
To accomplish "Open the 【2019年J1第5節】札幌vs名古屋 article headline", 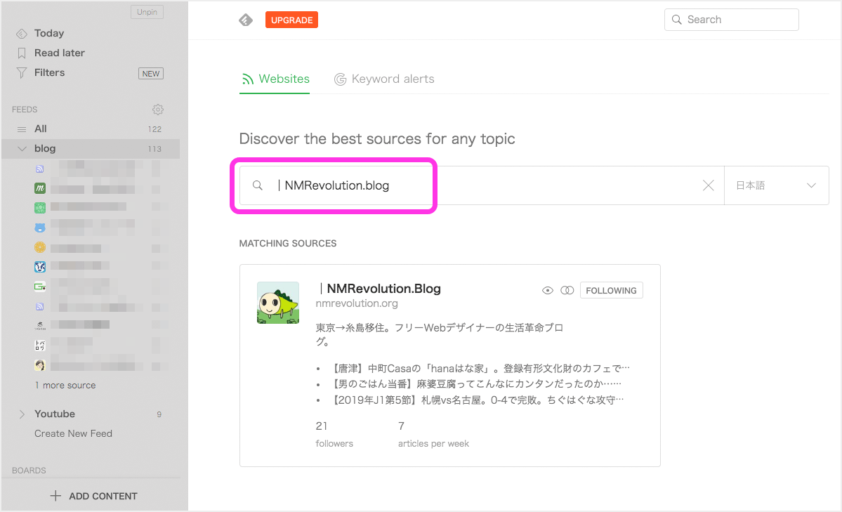I will coord(477,400).
